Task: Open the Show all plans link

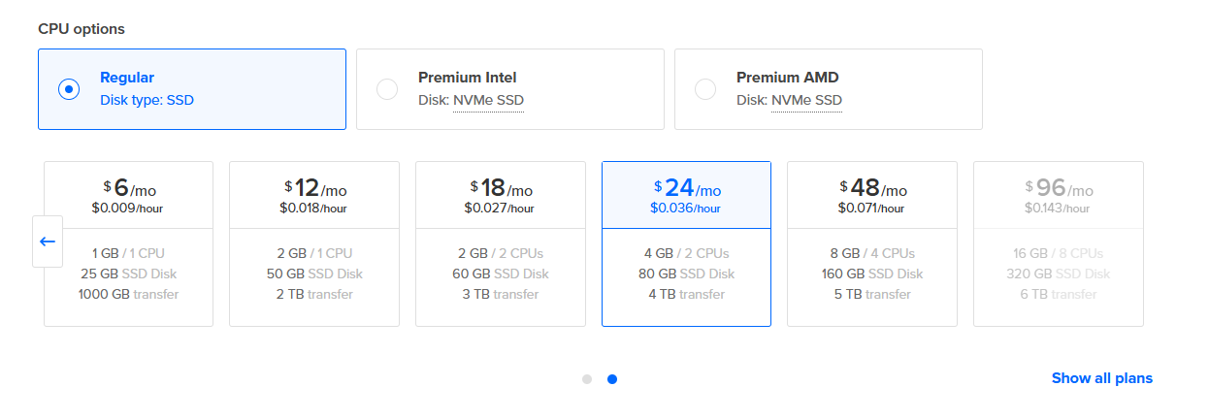Action: 1102,378
